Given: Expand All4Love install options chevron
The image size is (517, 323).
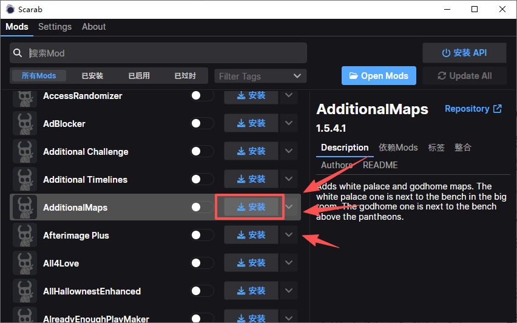Looking at the screenshot, I should (289, 263).
